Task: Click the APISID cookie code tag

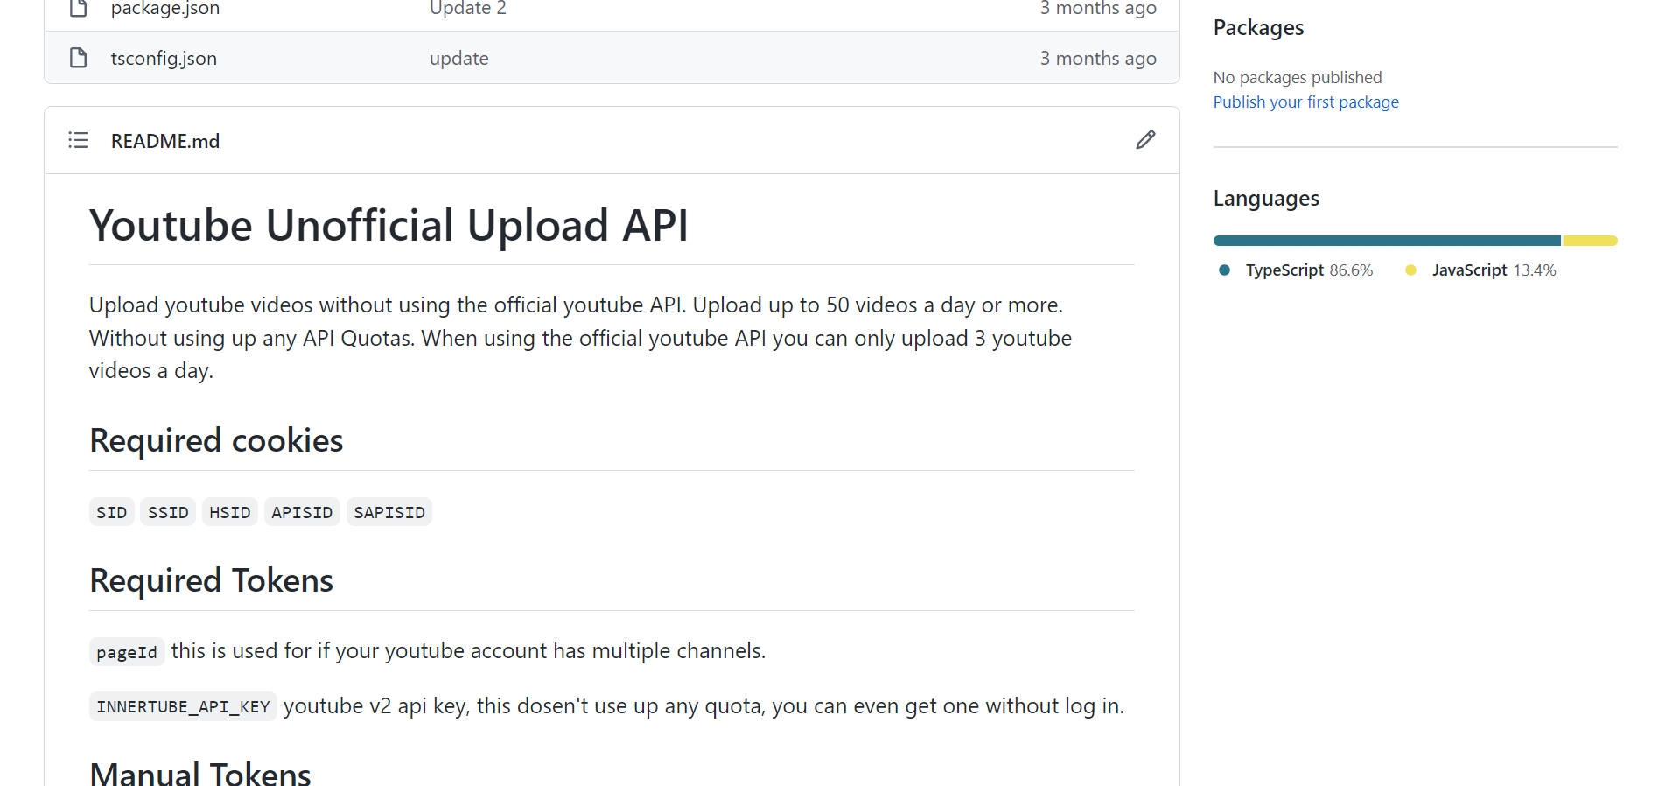Action: [x=302, y=512]
